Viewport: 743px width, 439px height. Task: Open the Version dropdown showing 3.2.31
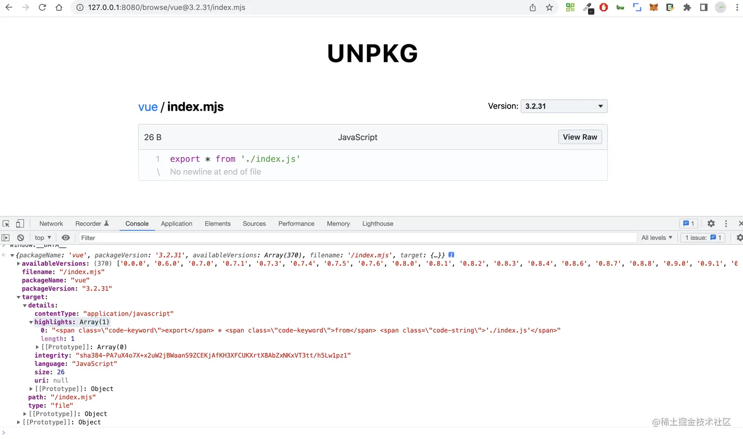[563, 106]
